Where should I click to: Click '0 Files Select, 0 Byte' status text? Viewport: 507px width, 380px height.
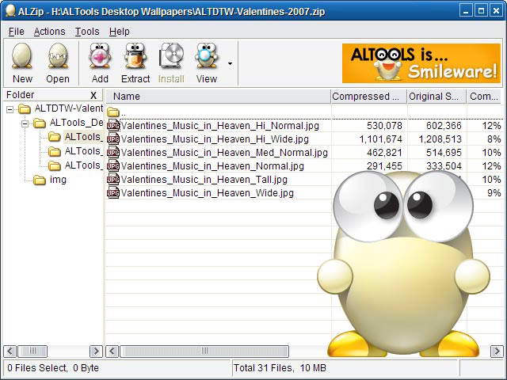pos(53,367)
